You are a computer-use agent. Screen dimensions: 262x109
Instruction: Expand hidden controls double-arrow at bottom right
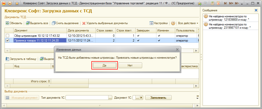pos(198,97)
